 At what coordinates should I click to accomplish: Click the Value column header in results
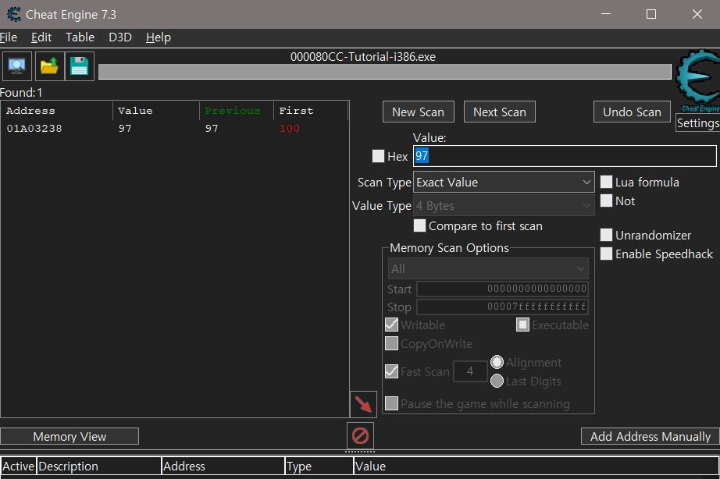pos(156,111)
